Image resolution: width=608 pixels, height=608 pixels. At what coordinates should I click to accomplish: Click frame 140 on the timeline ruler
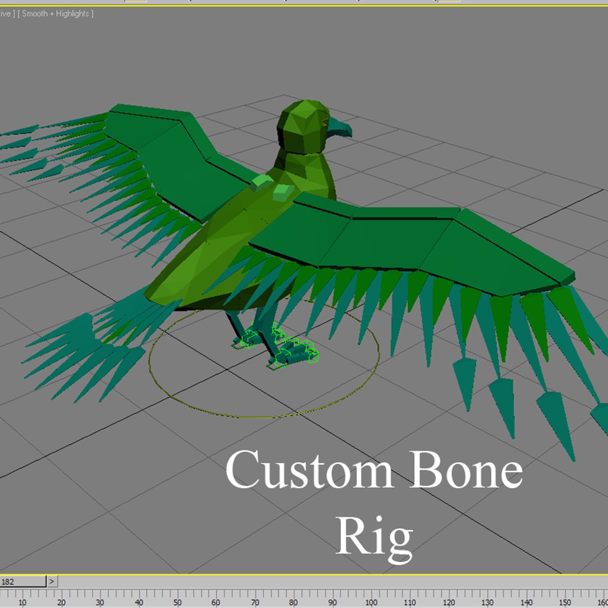click(526, 602)
